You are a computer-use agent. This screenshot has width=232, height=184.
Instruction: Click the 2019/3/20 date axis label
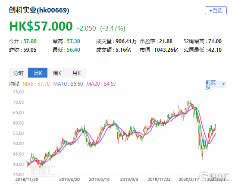tap(69, 179)
